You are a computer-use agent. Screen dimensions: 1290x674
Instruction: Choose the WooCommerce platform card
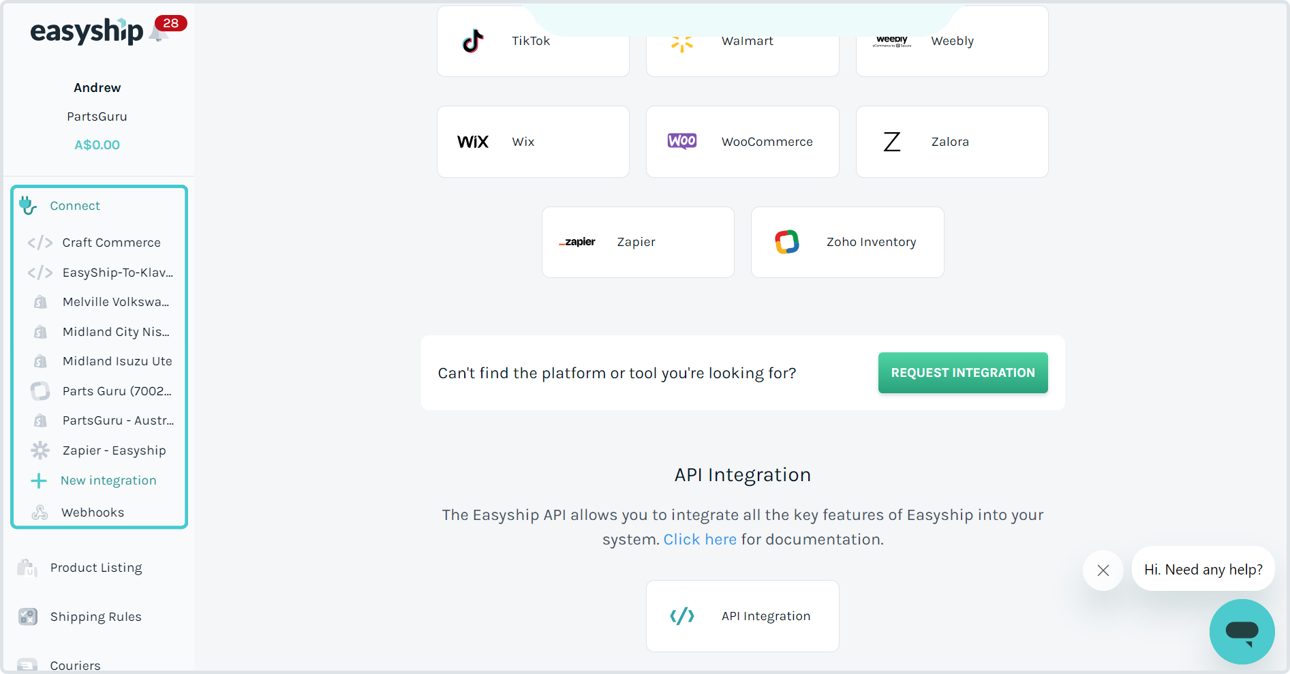tap(743, 142)
